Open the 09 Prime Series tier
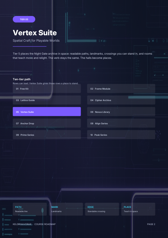Screen dimensions: 168x238 pos(47,135)
